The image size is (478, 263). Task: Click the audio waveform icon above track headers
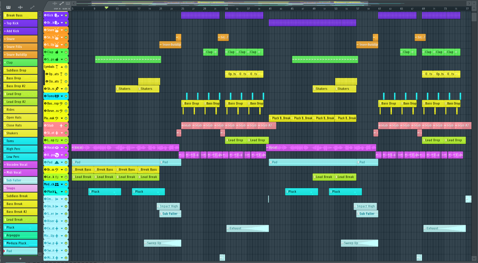coord(55,4)
